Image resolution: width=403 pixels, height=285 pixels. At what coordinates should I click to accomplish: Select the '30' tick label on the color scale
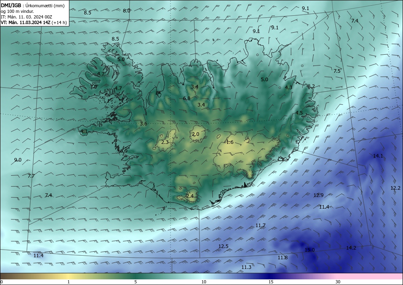pos(338,282)
